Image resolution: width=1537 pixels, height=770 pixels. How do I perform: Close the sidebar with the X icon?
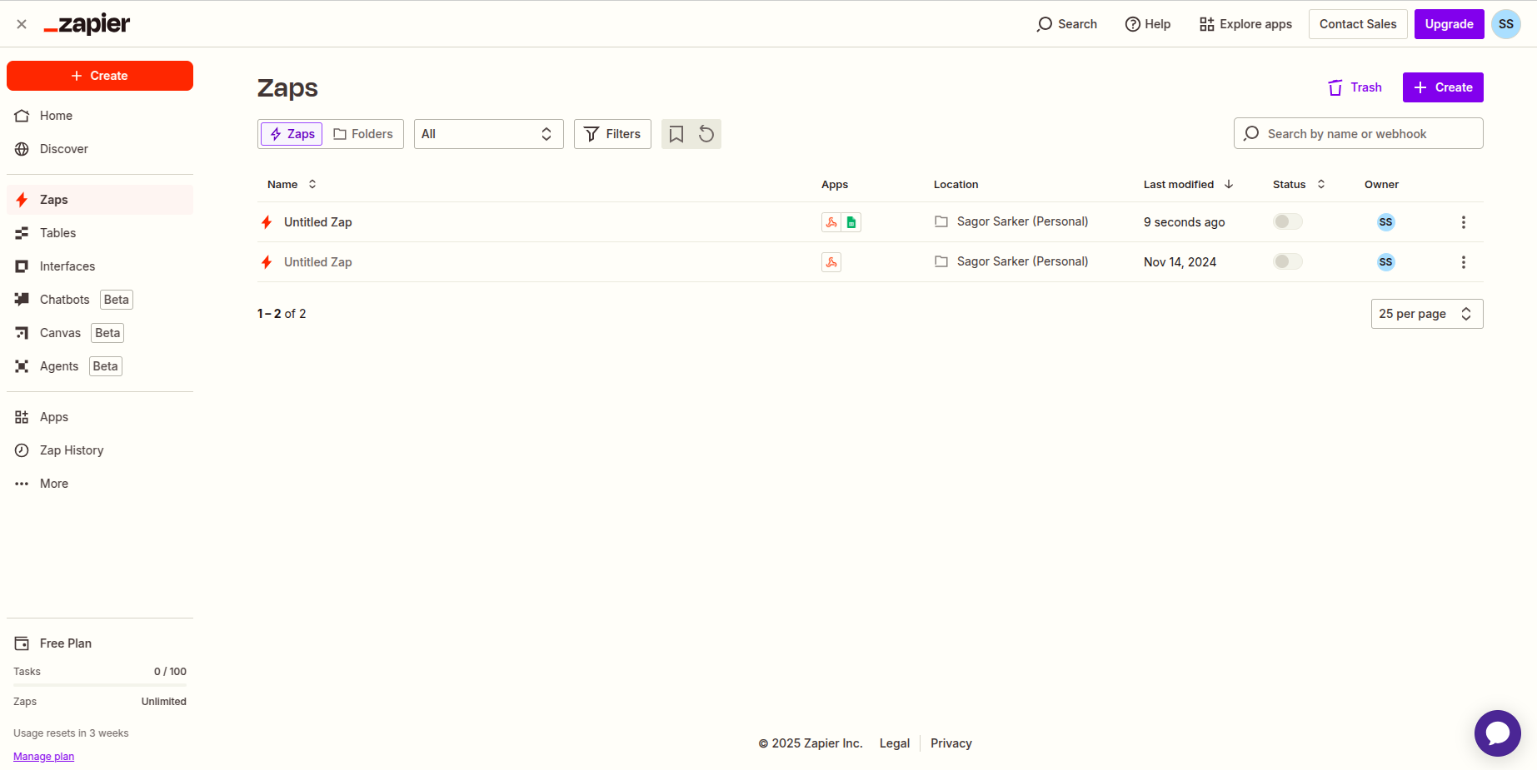tap(22, 24)
